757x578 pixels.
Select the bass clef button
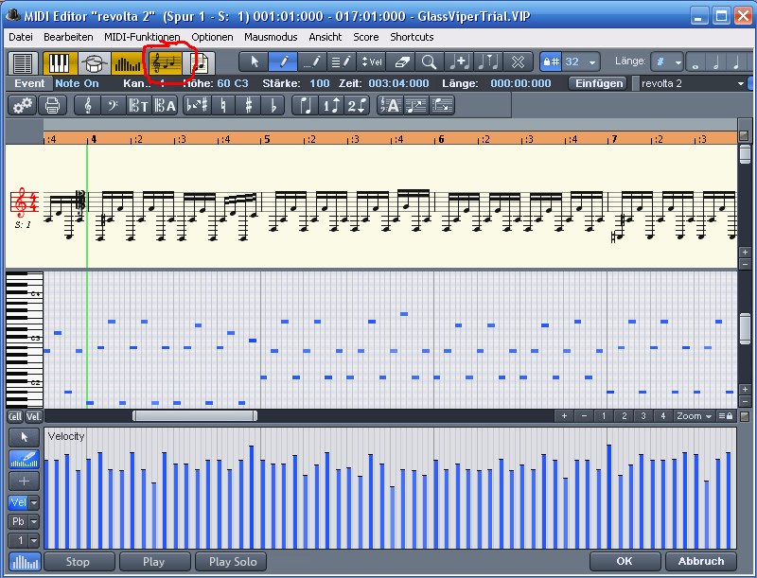pos(113,105)
